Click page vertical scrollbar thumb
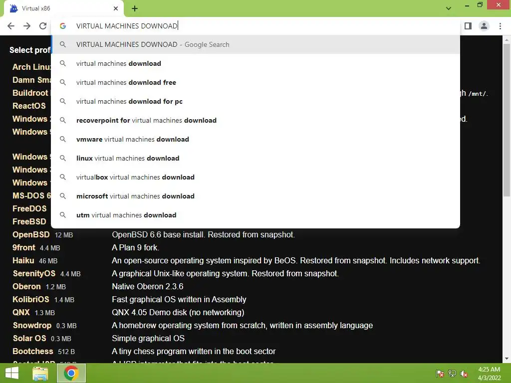The width and height of the screenshot is (511, 383). (507, 120)
